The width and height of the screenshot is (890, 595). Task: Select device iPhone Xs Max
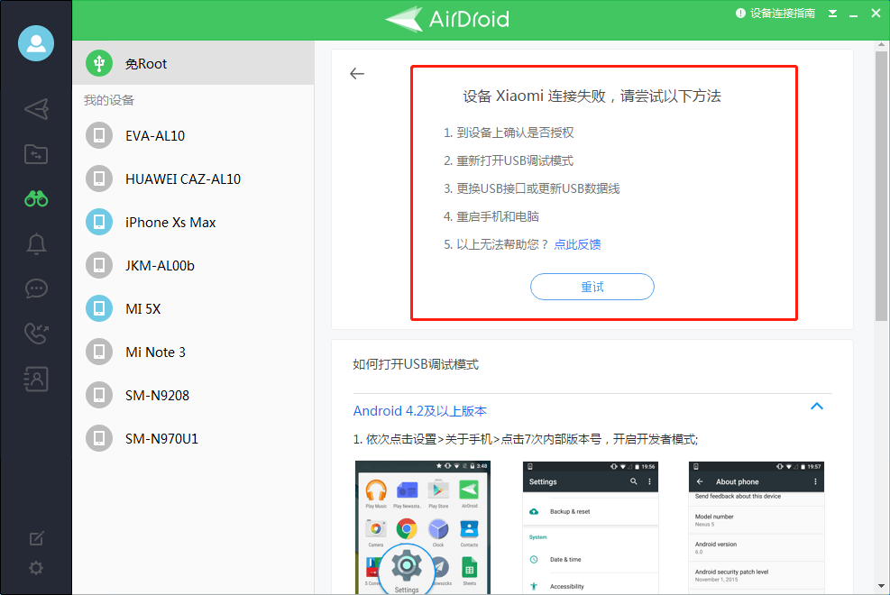[193, 223]
